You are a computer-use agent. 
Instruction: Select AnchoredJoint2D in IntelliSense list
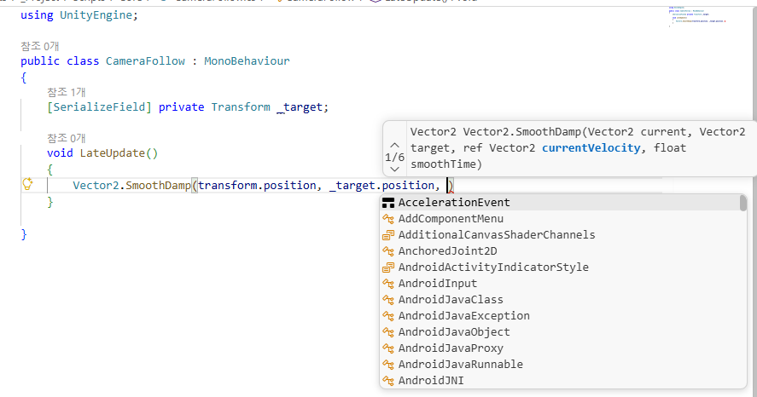pos(560,251)
